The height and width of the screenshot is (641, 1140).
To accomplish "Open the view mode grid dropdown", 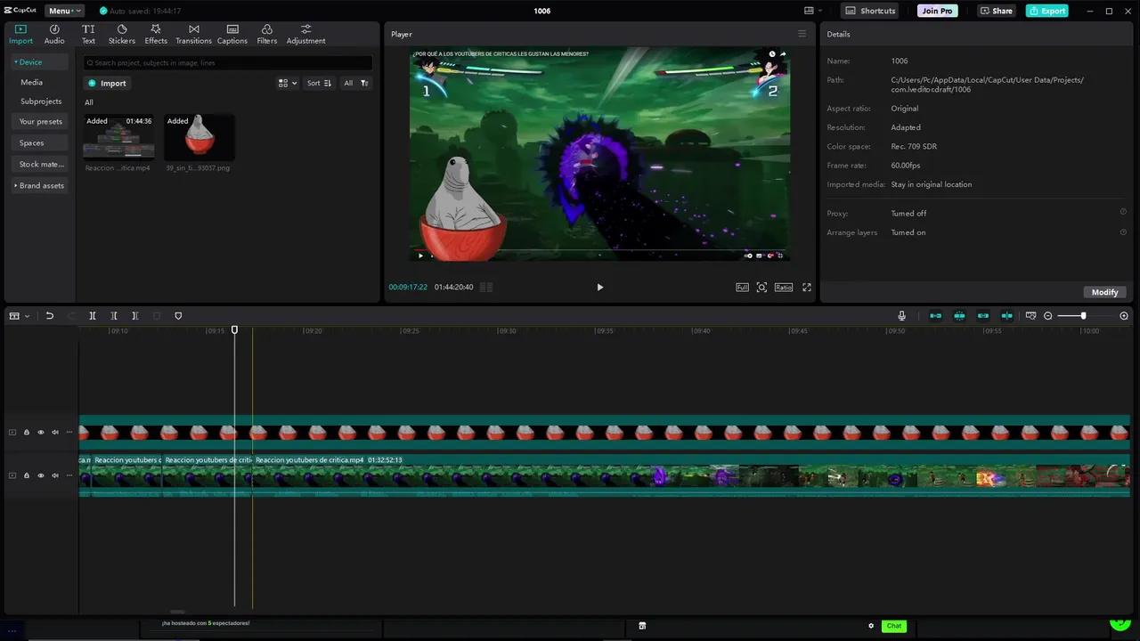I will click(x=288, y=83).
